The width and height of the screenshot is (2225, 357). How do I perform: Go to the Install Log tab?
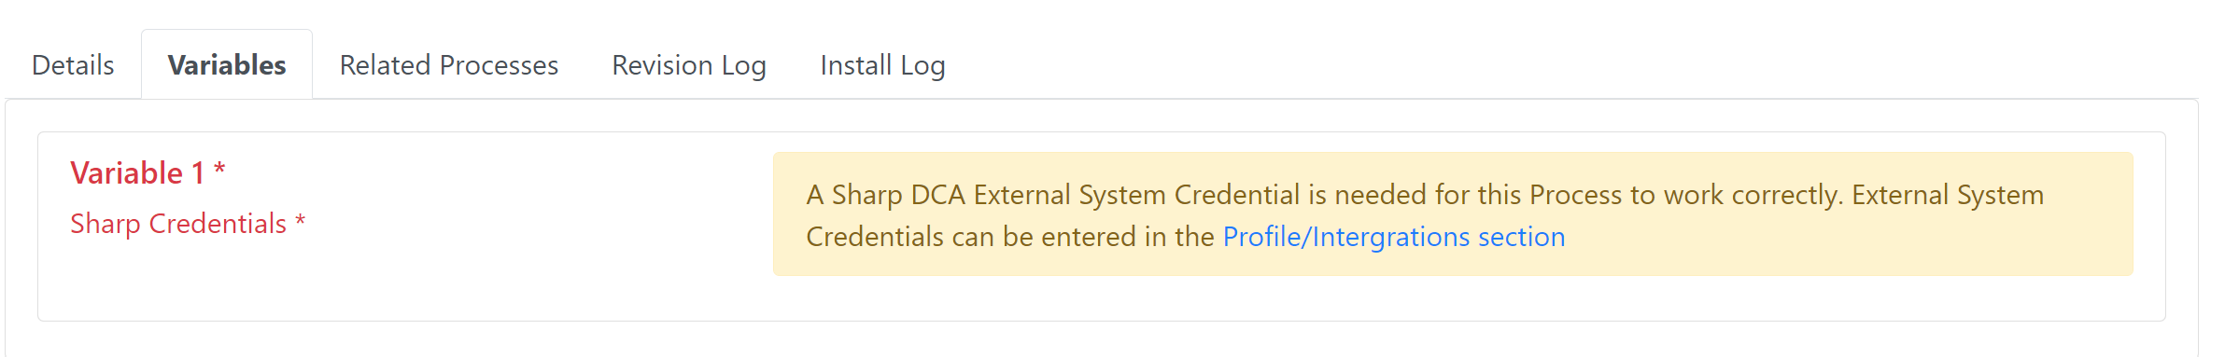[882, 65]
